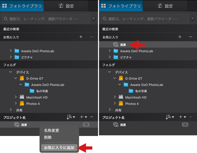
Task: Open project sort dropdown, right panel
Action: [170, 117]
